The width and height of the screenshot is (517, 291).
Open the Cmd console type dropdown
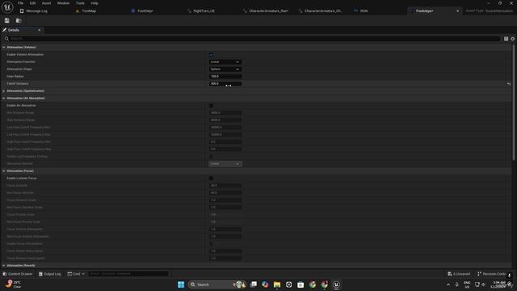click(x=76, y=274)
